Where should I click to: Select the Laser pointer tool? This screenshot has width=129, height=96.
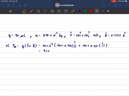[x=73, y=11]
